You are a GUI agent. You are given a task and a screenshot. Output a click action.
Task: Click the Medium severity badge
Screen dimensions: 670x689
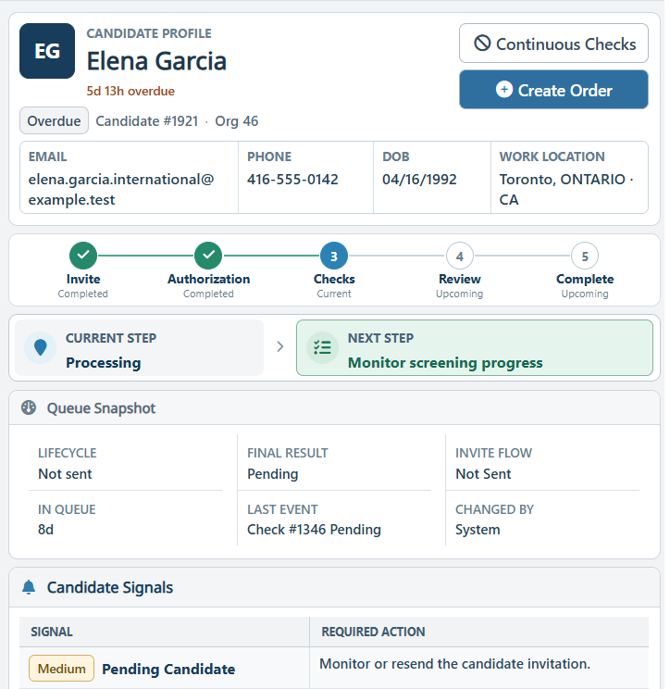pyautogui.click(x=61, y=669)
